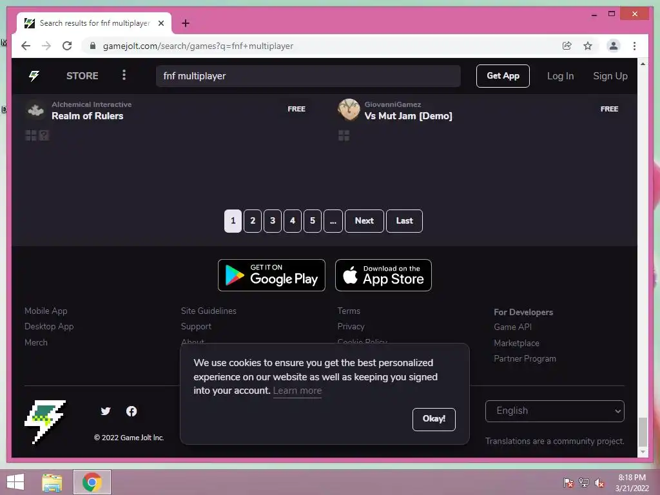The width and height of the screenshot is (660, 495).
Task: Open the STORE section
Action: [82, 76]
